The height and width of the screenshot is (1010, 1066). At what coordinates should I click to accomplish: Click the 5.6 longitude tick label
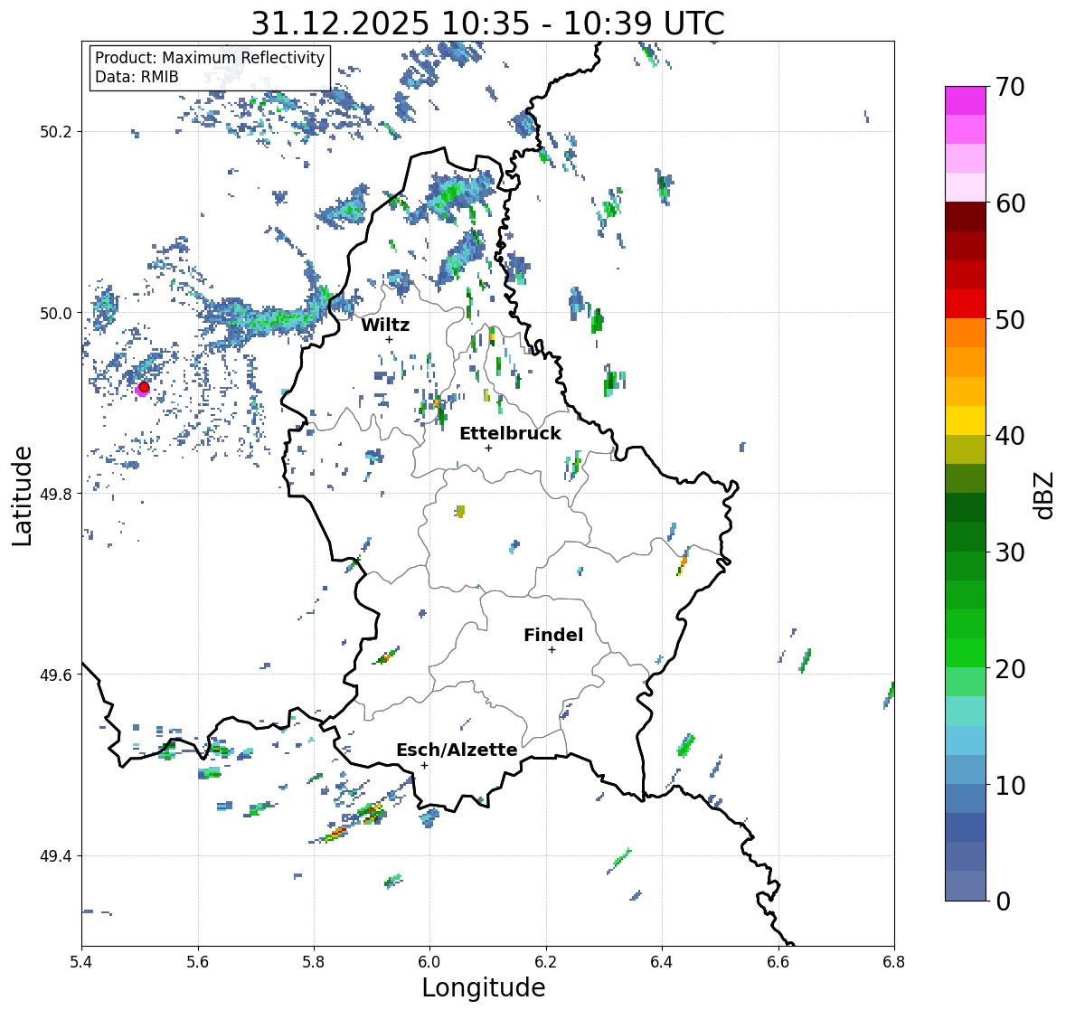(x=198, y=962)
